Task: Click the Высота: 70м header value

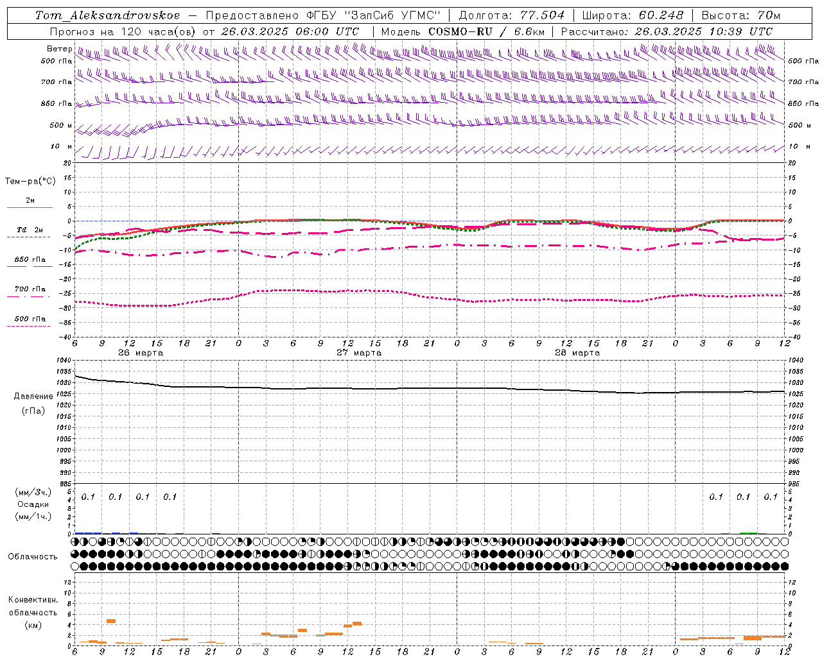Action: (x=741, y=15)
